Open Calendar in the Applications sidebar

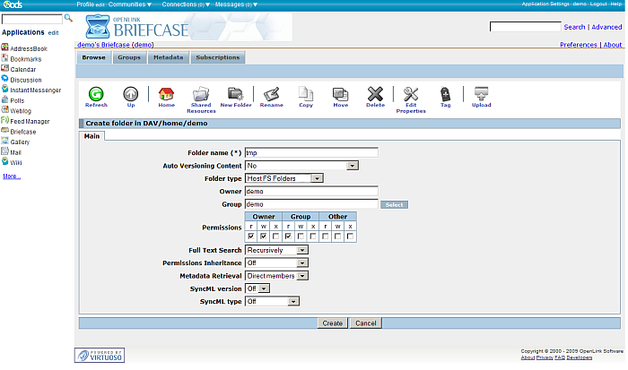tap(23, 69)
